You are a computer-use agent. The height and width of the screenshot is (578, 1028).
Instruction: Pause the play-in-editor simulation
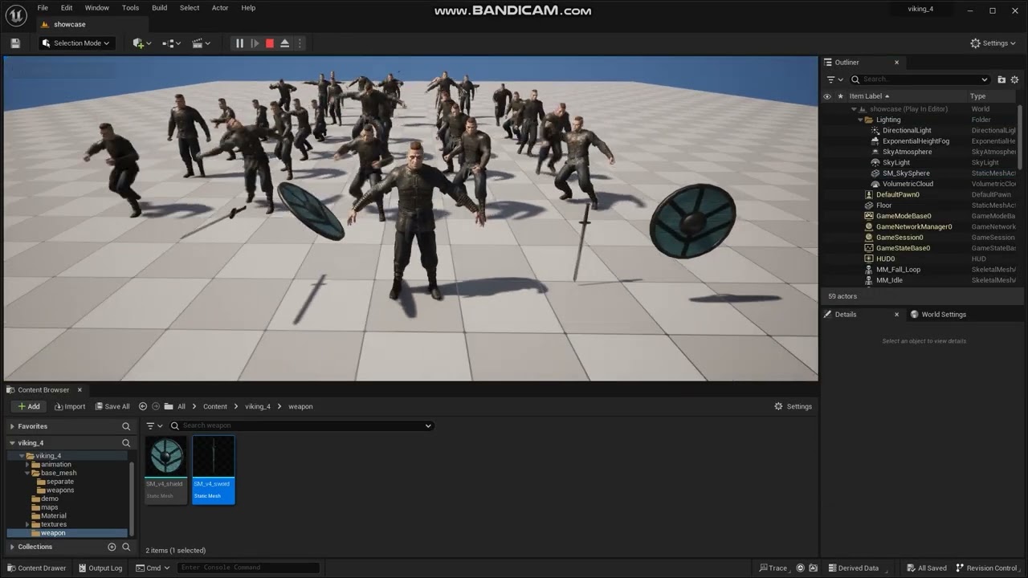239,43
